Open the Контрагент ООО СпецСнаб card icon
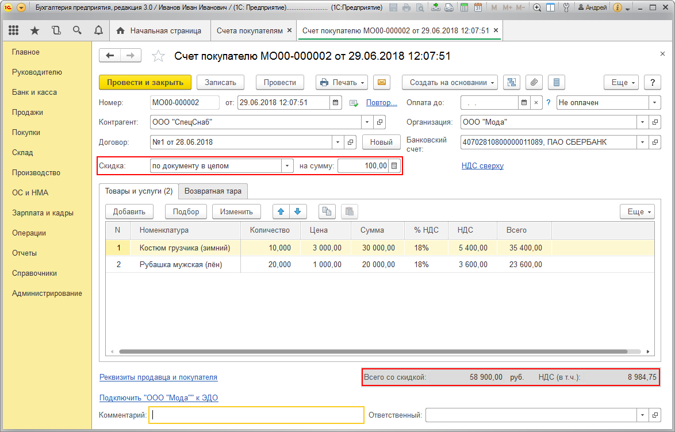The width and height of the screenshot is (675, 432). (x=379, y=122)
